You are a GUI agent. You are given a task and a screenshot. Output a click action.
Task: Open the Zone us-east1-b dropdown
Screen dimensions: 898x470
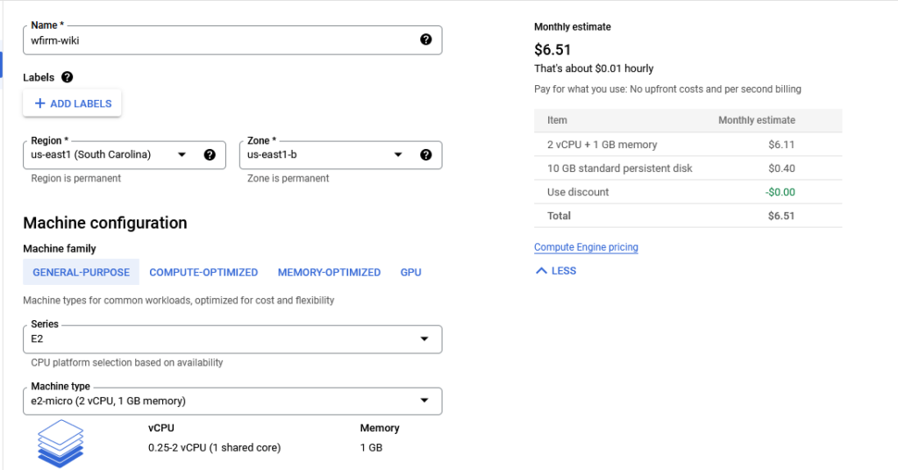(341, 155)
